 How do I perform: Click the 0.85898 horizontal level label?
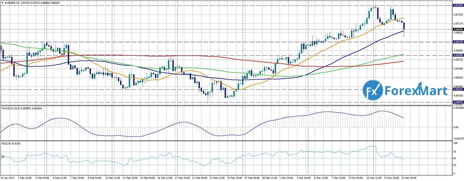click(458, 55)
